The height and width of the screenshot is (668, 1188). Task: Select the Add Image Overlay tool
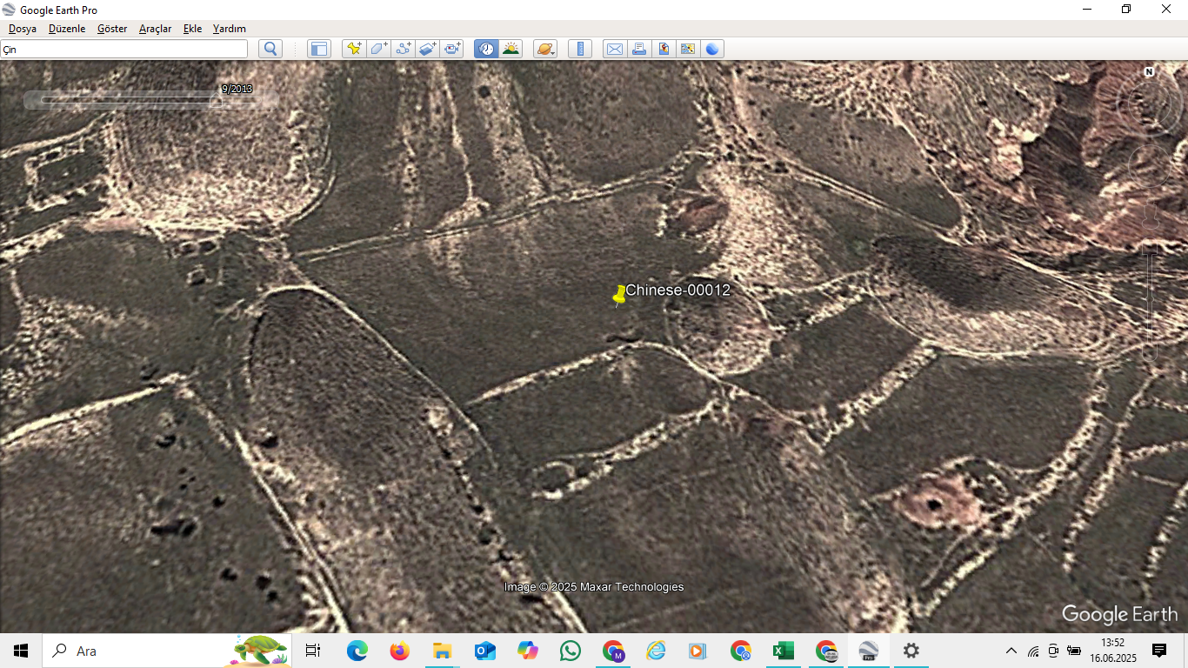(427, 49)
